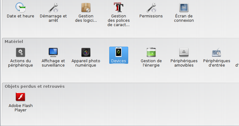Open Périphériques d'entrée tablet icon

point(217,52)
